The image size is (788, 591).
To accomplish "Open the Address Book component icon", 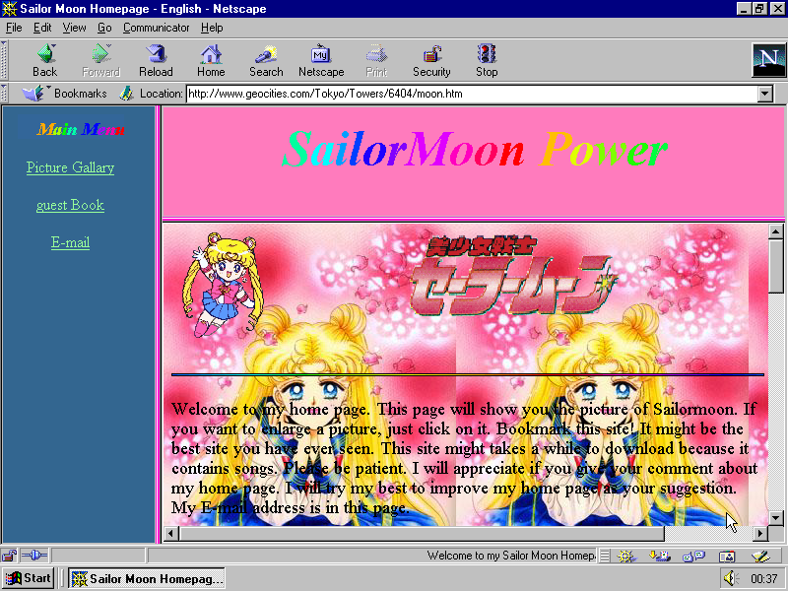I will [727, 556].
